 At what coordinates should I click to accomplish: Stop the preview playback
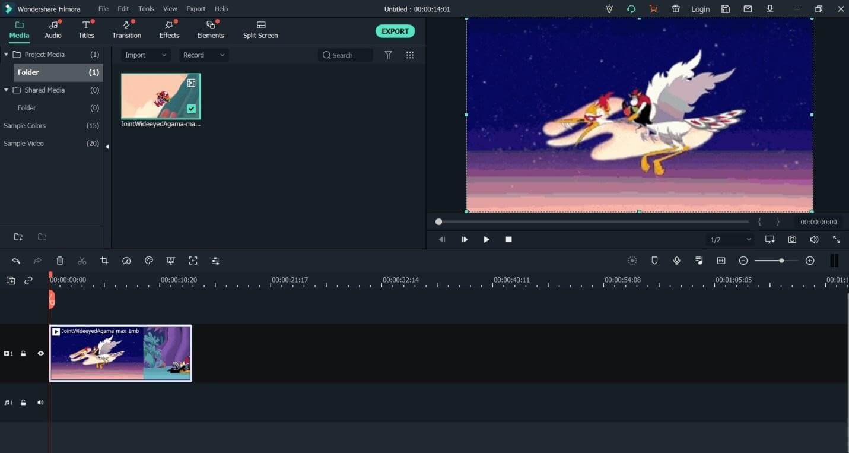[508, 239]
